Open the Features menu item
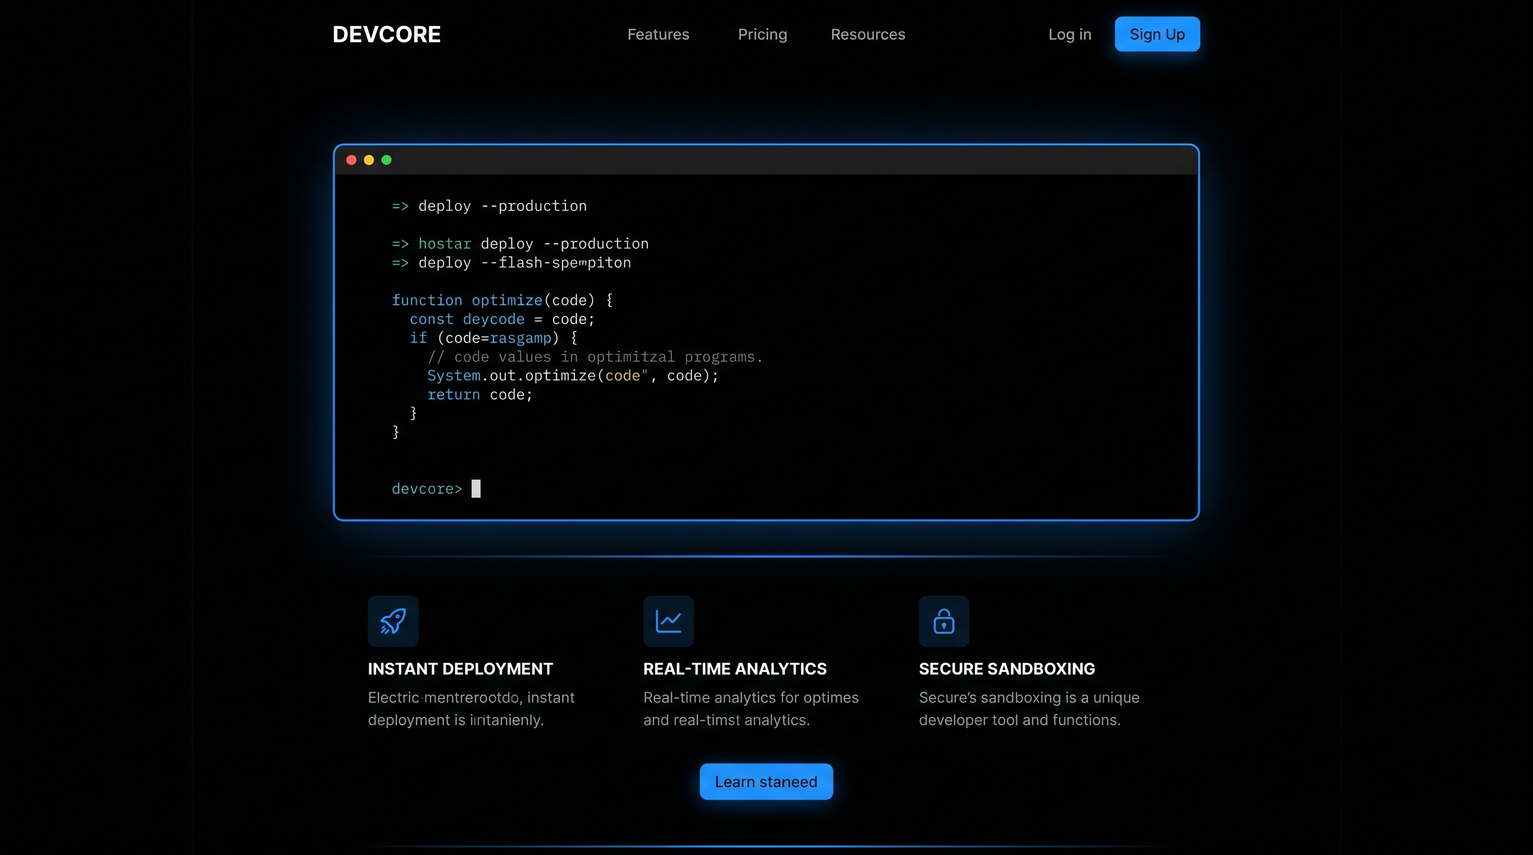Viewport: 1533px width, 855px height. point(658,35)
